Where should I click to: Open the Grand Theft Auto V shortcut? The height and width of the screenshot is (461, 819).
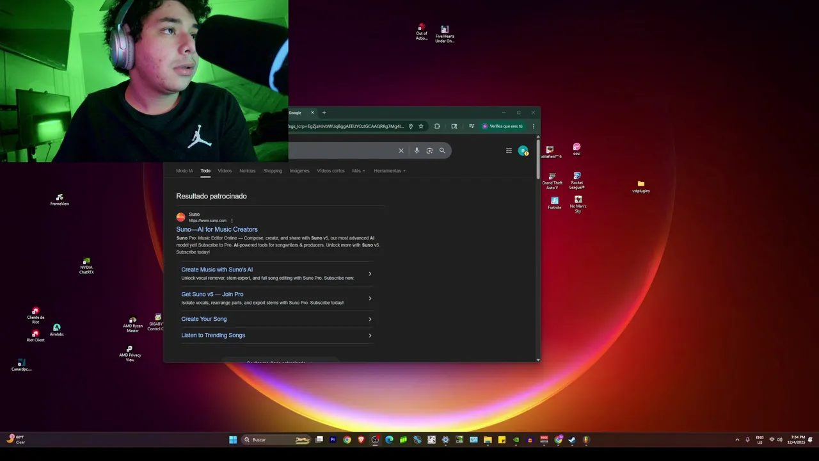click(x=552, y=181)
